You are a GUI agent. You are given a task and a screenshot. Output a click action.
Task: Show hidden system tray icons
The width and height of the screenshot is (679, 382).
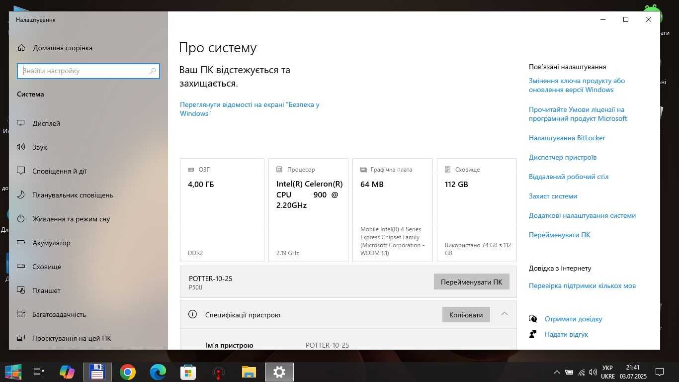click(x=557, y=372)
